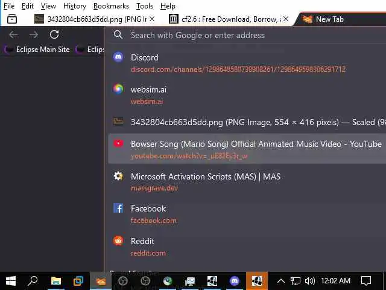Click the youtube.com/watch URL text

[x=189, y=156]
